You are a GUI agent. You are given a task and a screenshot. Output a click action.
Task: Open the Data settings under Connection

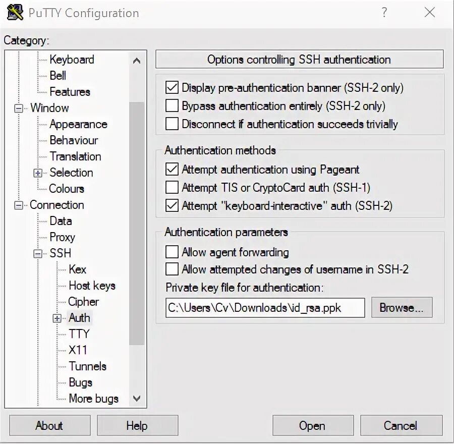pos(61,221)
